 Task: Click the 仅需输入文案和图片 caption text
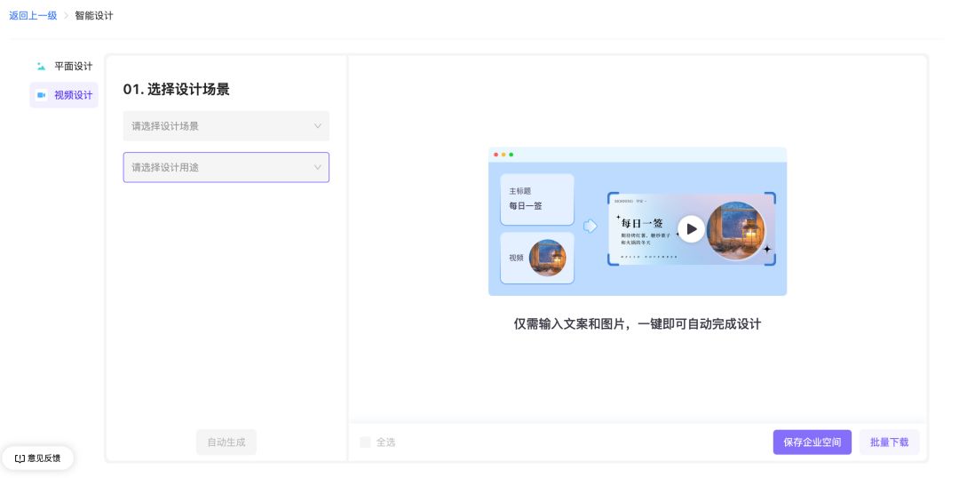(638, 323)
